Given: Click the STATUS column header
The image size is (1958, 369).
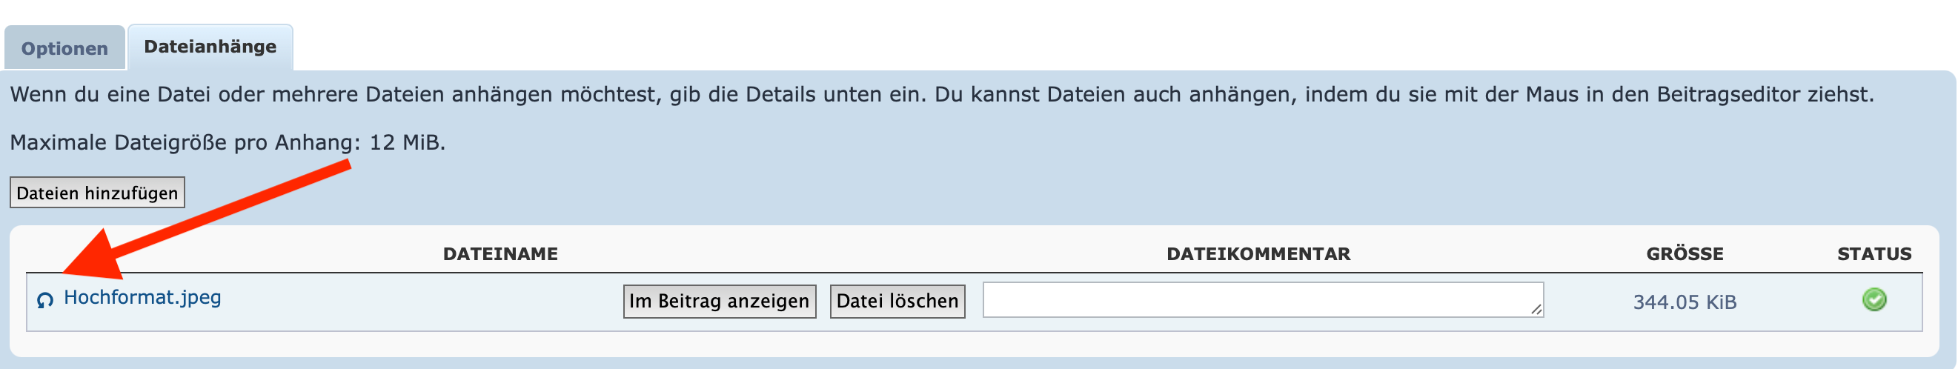Looking at the screenshot, I should (x=1874, y=254).
